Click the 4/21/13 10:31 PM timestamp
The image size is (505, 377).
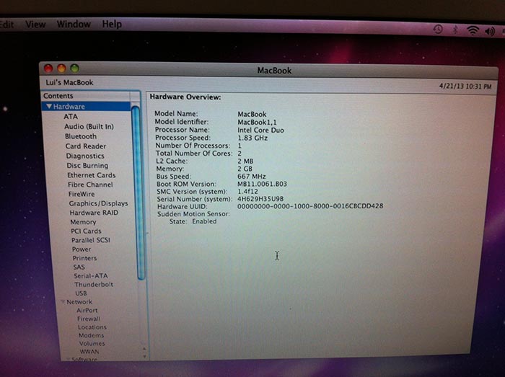tap(465, 86)
